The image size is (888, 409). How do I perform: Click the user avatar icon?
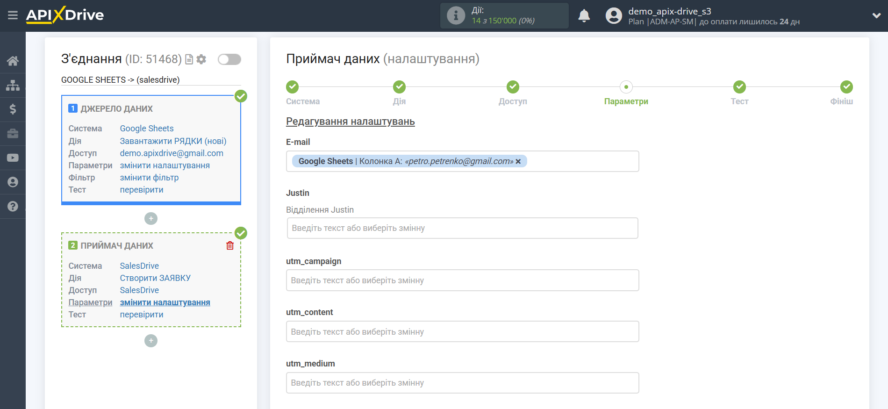click(614, 16)
